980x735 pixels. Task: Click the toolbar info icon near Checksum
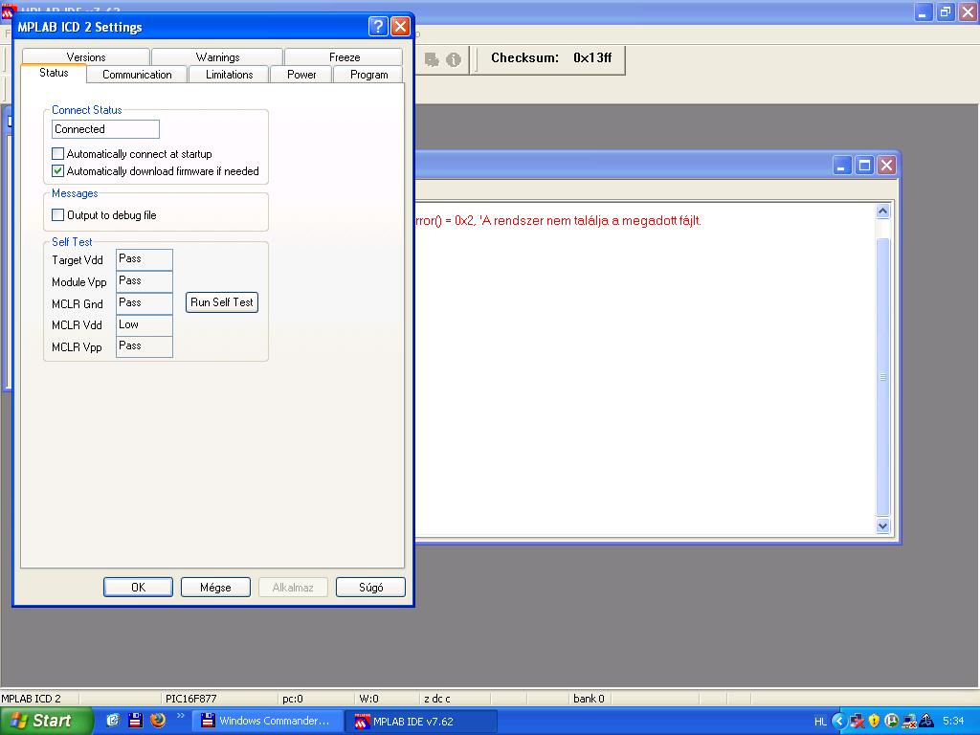point(454,59)
